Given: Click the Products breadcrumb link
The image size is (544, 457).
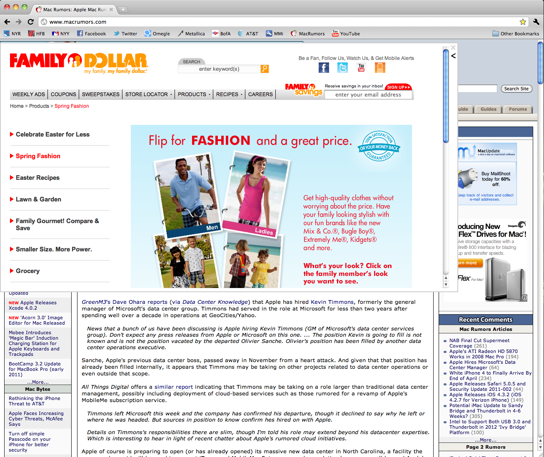Looking at the screenshot, I should [39, 106].
